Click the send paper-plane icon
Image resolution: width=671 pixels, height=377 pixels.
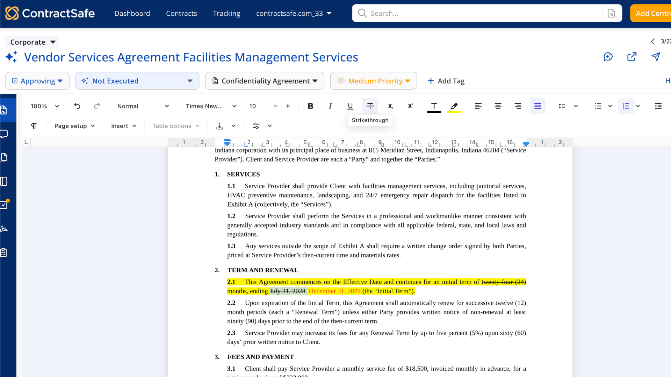(x=656, y=57)
